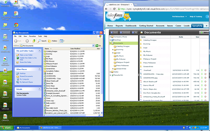Select the Syncplicity Folders item in Explorer
The height and width of the screenshot is (131, 210).
(x=52, y=71)
